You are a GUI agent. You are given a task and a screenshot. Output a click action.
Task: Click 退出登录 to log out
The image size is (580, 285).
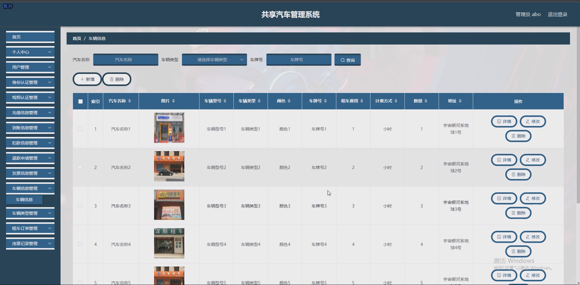point(558,15)
